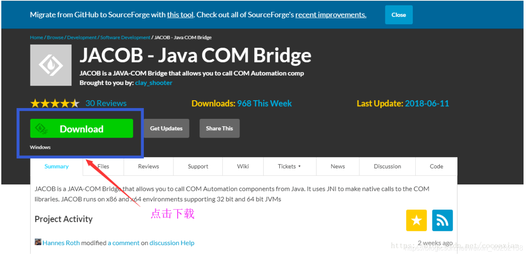Expand the Tickets dropdown tab
The image size is (527, 256).
click(x=289, y=166)
